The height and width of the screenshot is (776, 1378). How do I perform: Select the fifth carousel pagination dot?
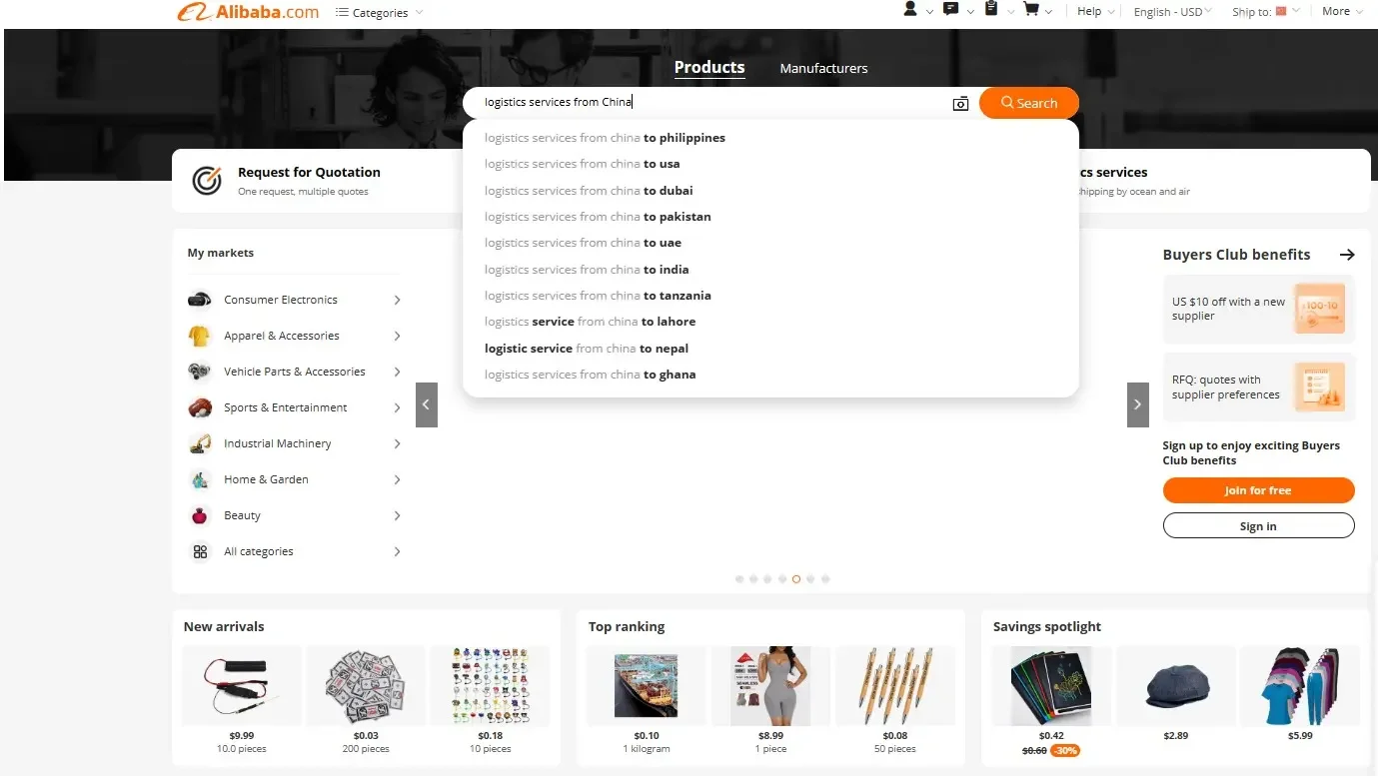tap(796, 578)
